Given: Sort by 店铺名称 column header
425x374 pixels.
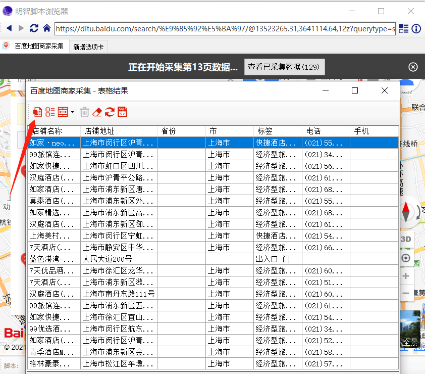Looking at the screenshot, I should coord(54,131).
